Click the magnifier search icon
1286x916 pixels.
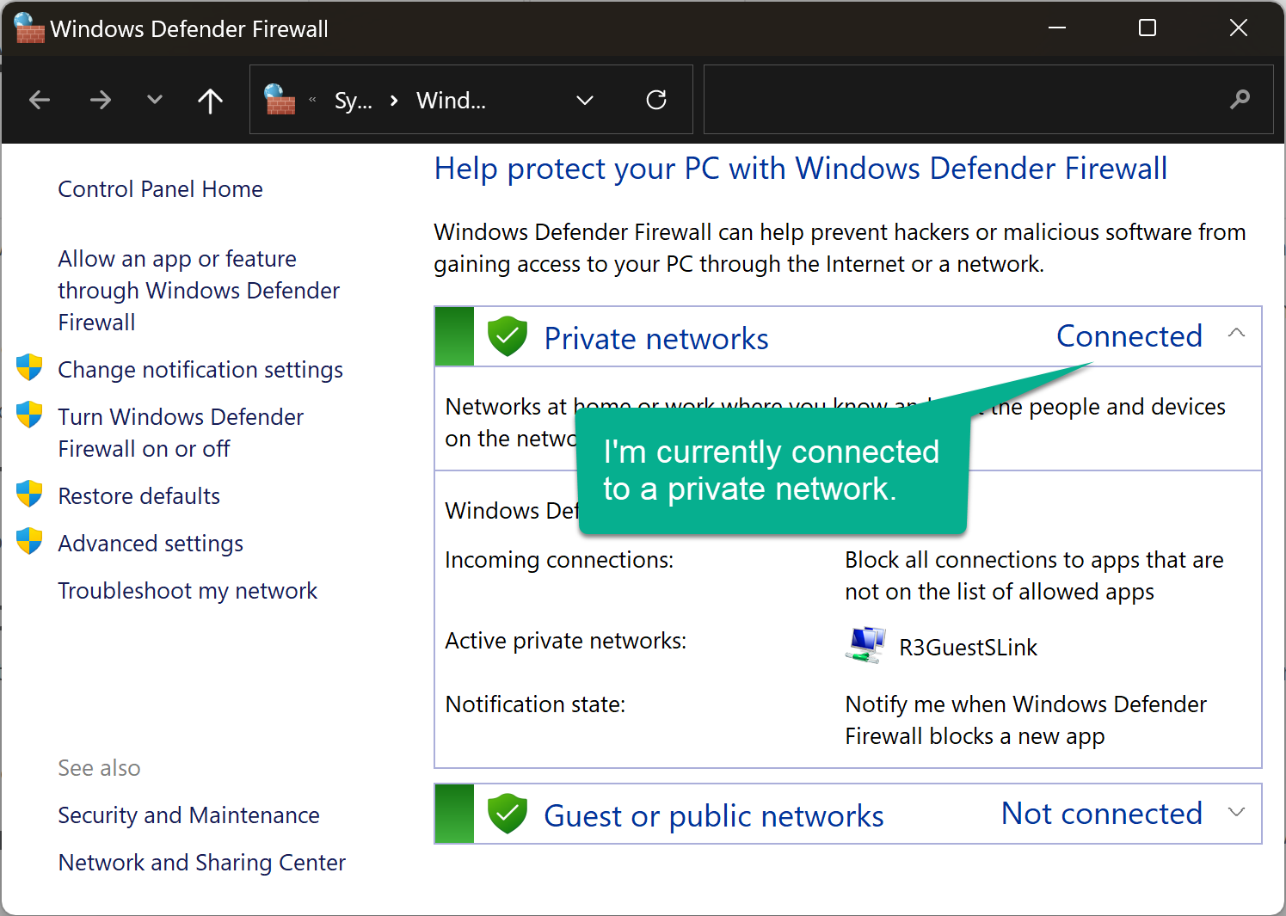1240,100
